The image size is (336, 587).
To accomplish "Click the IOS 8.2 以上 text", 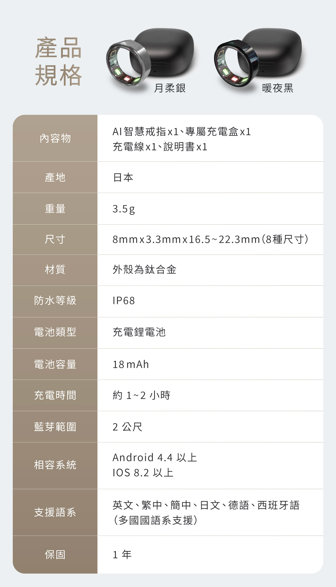I will (x=143, y=473).
